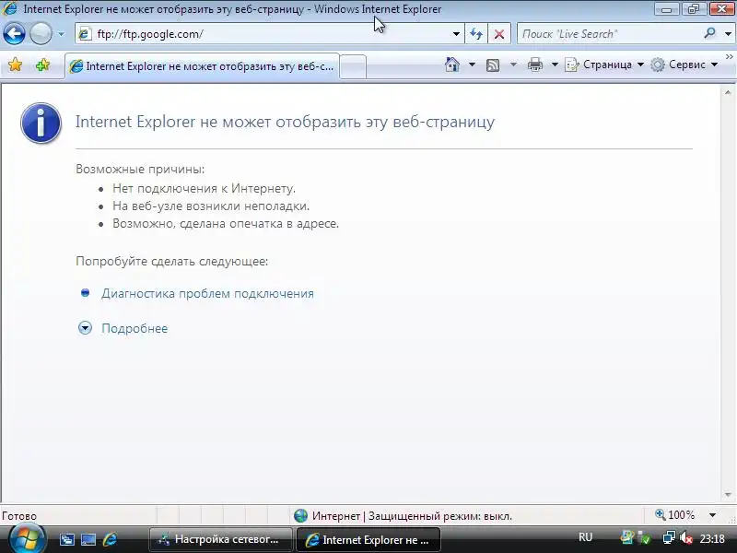Expand the Home button dropdown arrow

click(472, 65)
